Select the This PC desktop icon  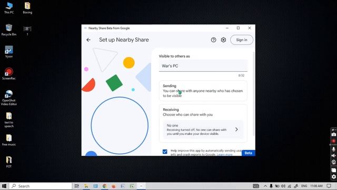coord(9,8)
